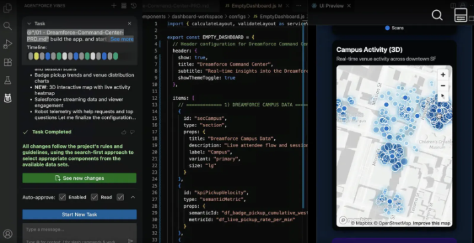Viewport: 474px width, 243px height.
Task: Click the UI Preview tab icon
Action: pyautogui.click(x=314, y=6)
